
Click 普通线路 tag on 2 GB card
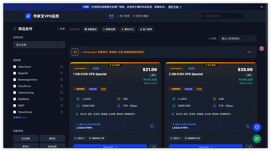189,89
